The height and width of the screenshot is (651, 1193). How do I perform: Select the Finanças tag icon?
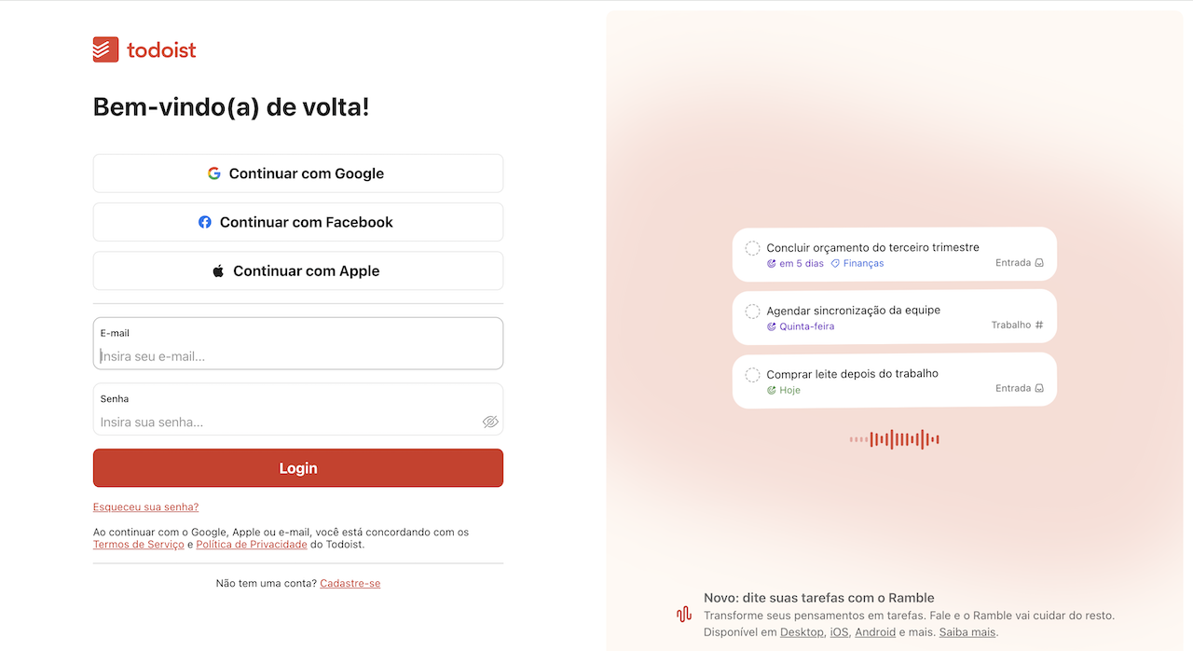[836, 263]
